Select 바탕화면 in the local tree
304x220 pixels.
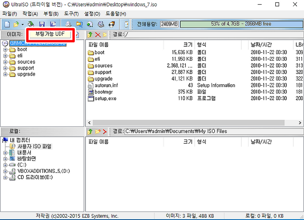pyautogui.click(x=27, y=159)
